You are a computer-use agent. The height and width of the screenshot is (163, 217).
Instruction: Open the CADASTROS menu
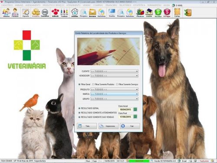coord(7,5)
